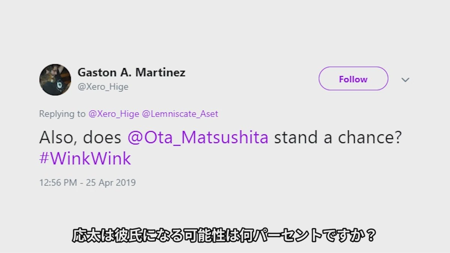
Task: Open the @Ota_Matsushita mention
Action: click(x=198, y=138)
